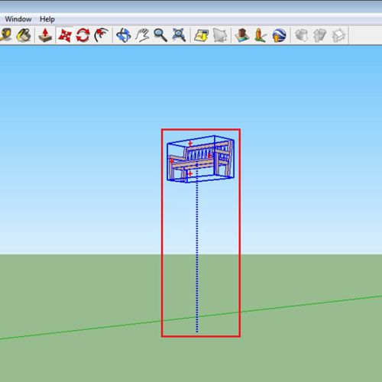Click the selected bench component
The width and height of the screenshot is (382, 382).
pos(200,159)
